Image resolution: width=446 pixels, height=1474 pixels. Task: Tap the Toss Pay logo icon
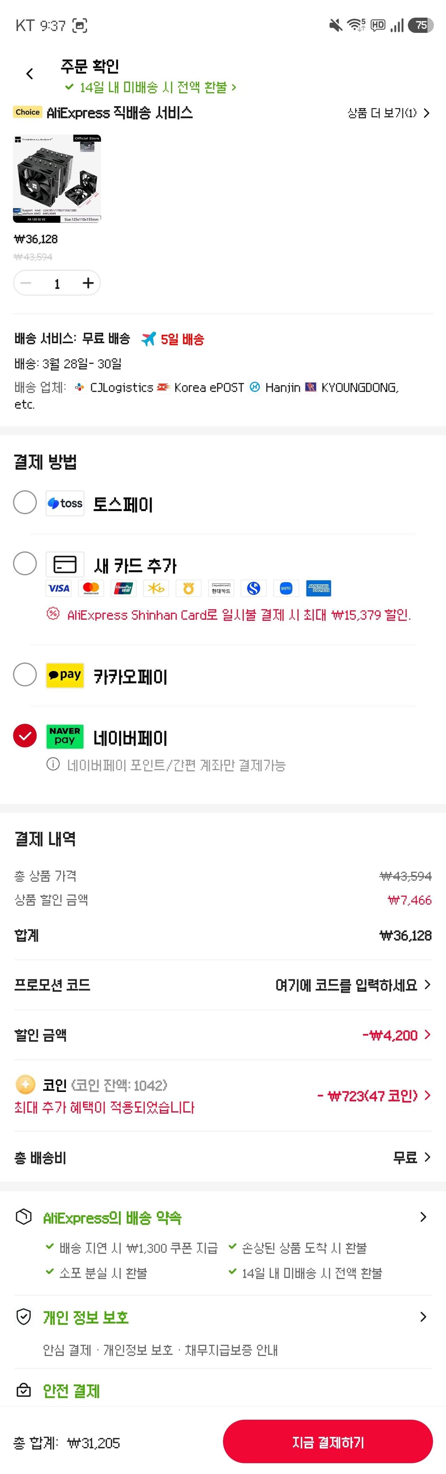(x=65, y=503)
